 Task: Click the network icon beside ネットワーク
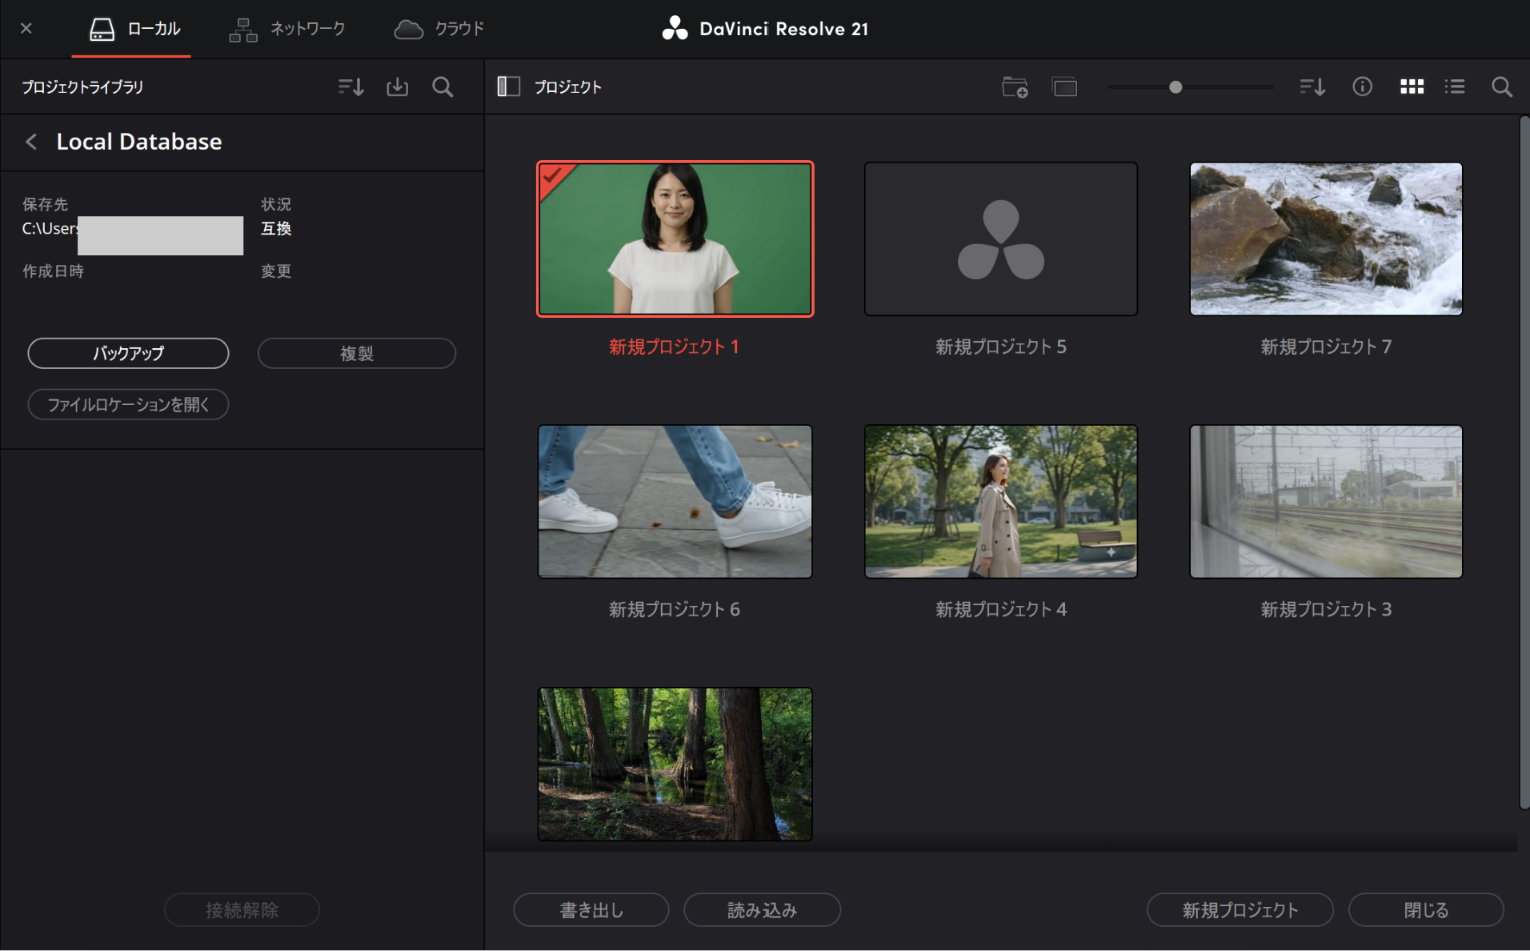coord(243,30)
